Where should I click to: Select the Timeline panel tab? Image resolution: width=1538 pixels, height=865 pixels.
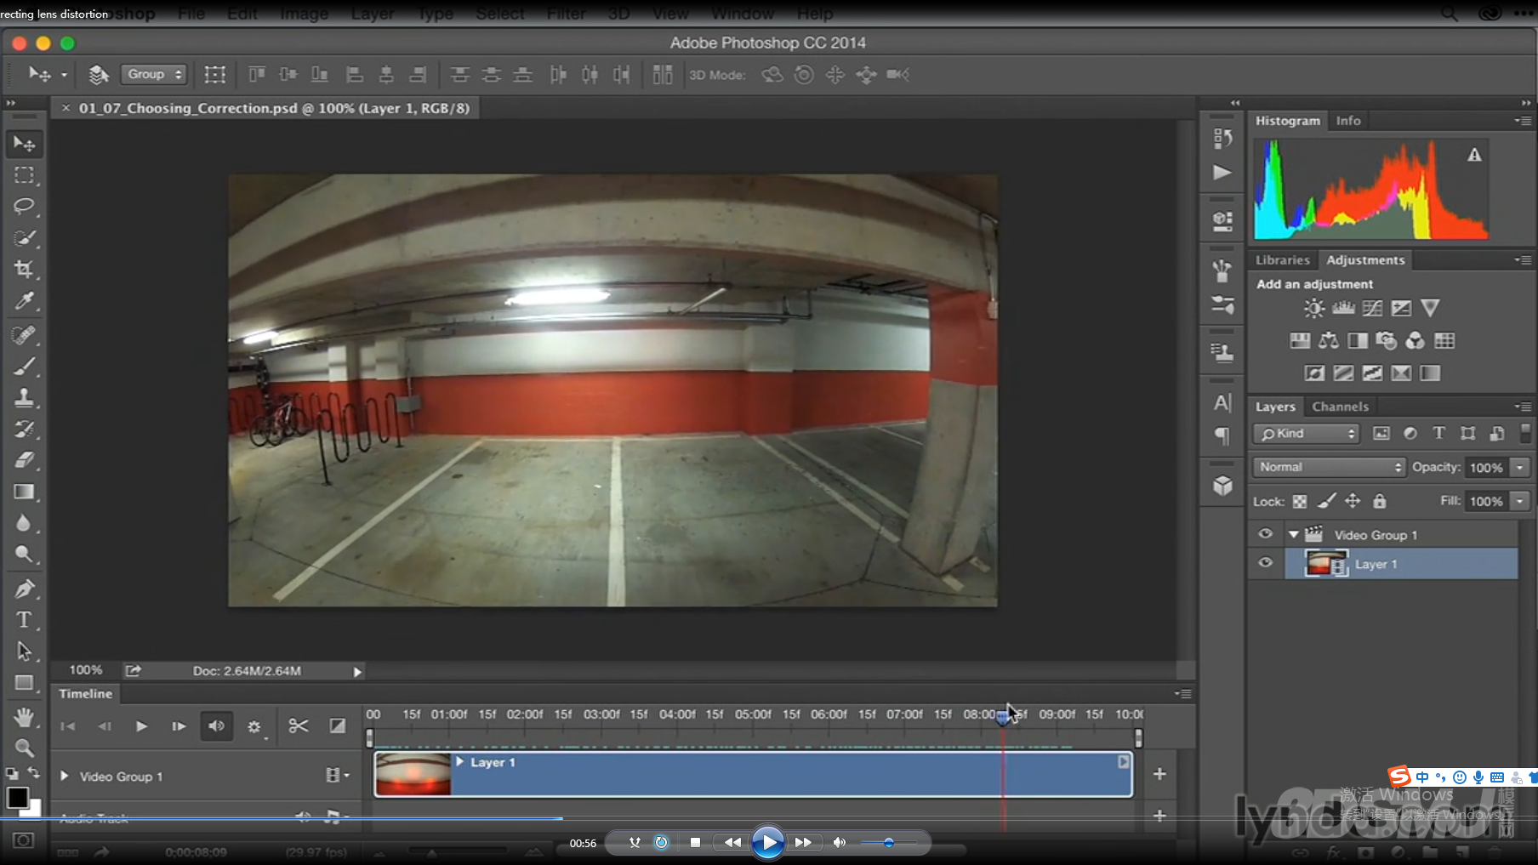coord(85,694)
